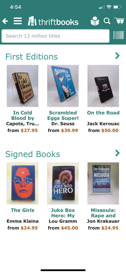The width and height of the screenshot is (126, 273).
Task: Tap the back arrow icon
Action: pos(5,21)
